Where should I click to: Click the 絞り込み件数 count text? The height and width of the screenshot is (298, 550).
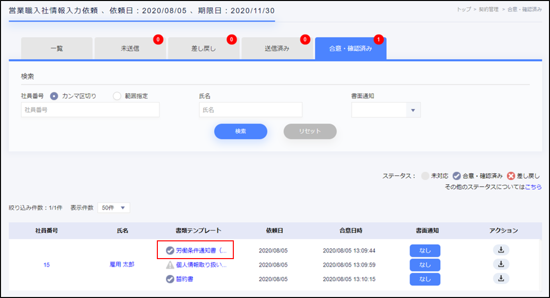(36, 208)
